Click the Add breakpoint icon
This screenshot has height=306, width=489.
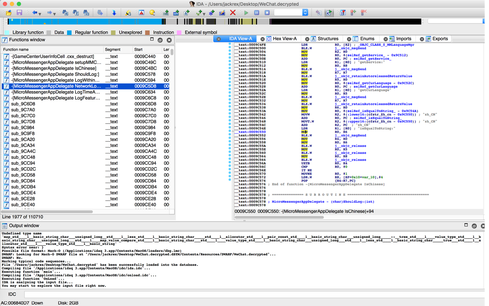tap(353, 13)
